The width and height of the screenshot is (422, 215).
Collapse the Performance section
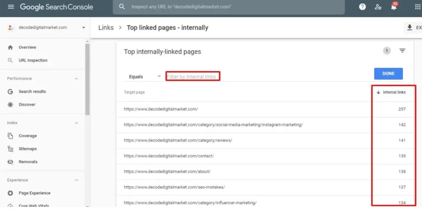[76, 79]
